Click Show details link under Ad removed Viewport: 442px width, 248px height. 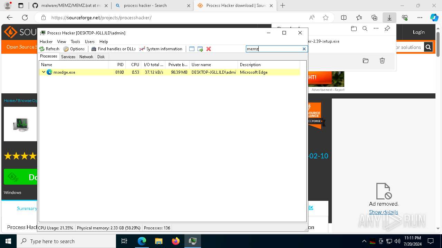pos(383,212)
